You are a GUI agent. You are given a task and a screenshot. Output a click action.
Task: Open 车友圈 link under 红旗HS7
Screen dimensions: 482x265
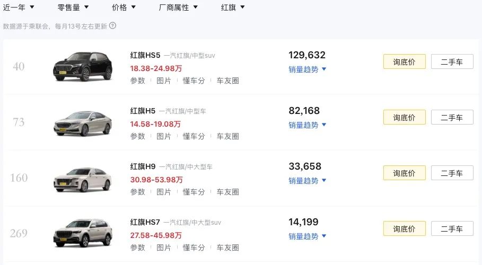pos(227,248)
